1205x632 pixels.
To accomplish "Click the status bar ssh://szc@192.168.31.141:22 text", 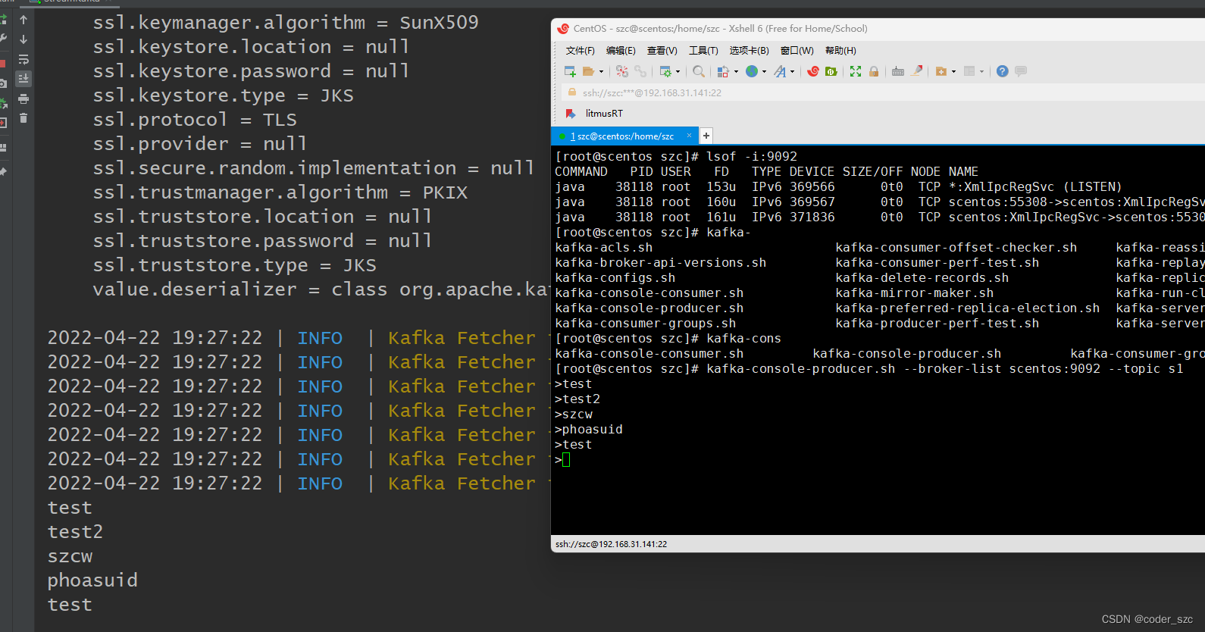I will (611, 544).
